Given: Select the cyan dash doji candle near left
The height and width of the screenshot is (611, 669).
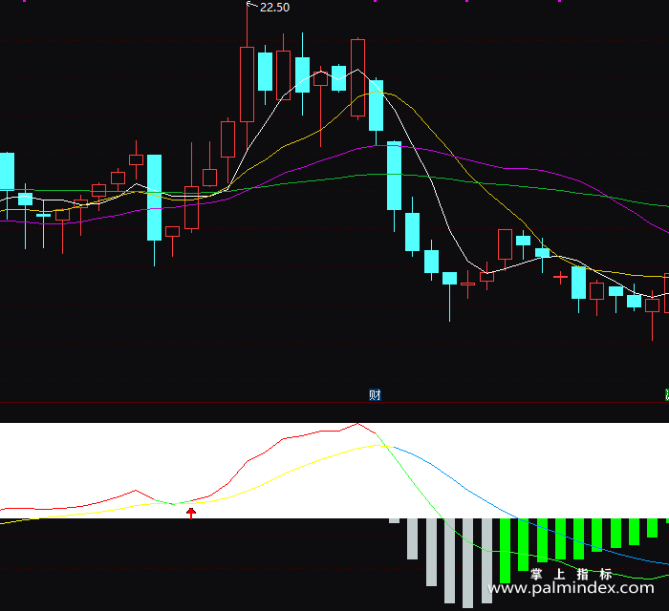Looking at the screenshot, I should [x=44, y=215].
